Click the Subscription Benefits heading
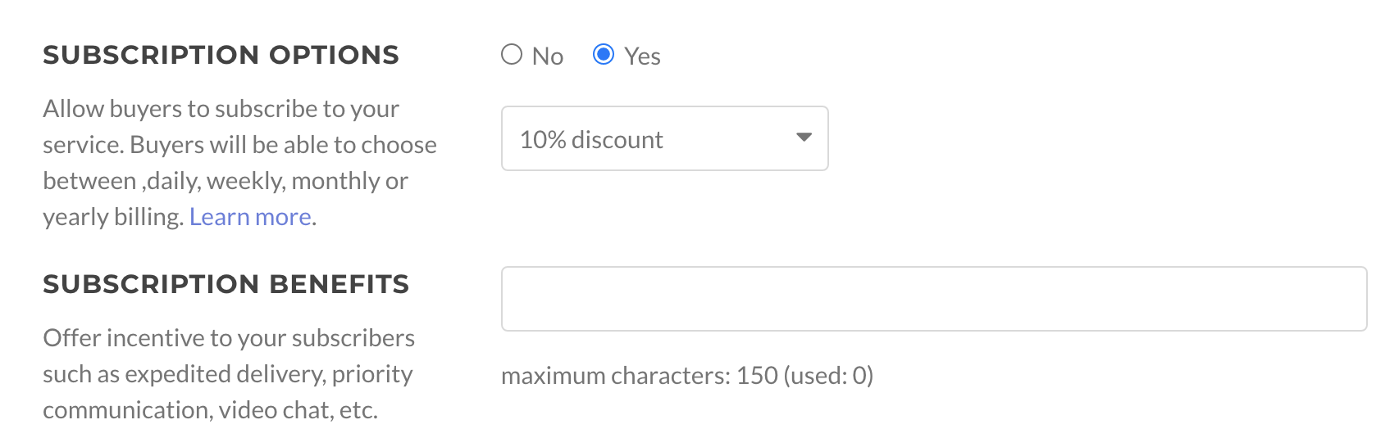 tap(226, 284)
